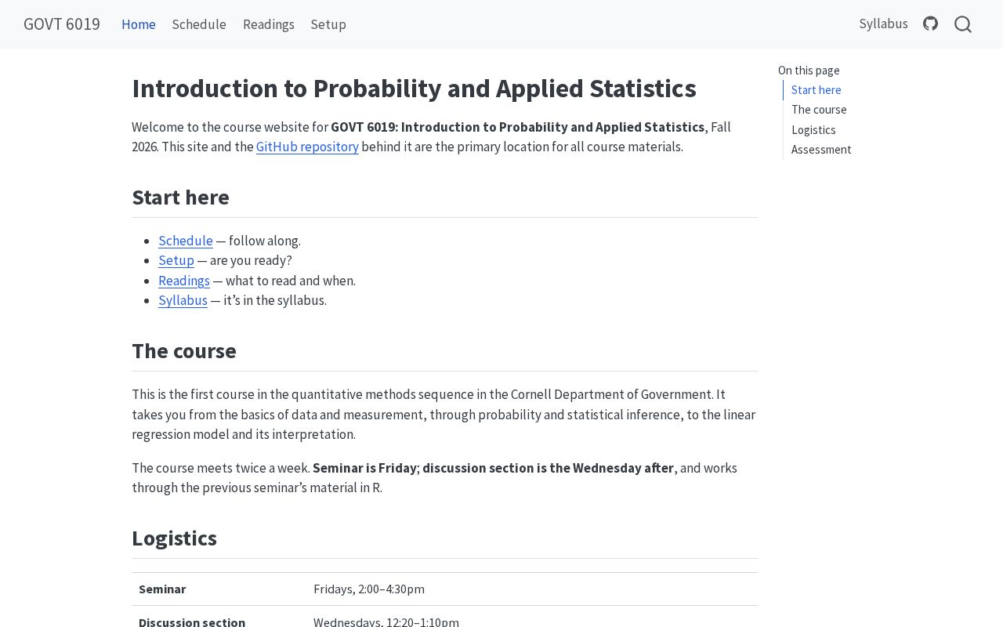Open the Schedule link in Start here list
This screenshot has width=1003, height=627.
click(186, 241)
